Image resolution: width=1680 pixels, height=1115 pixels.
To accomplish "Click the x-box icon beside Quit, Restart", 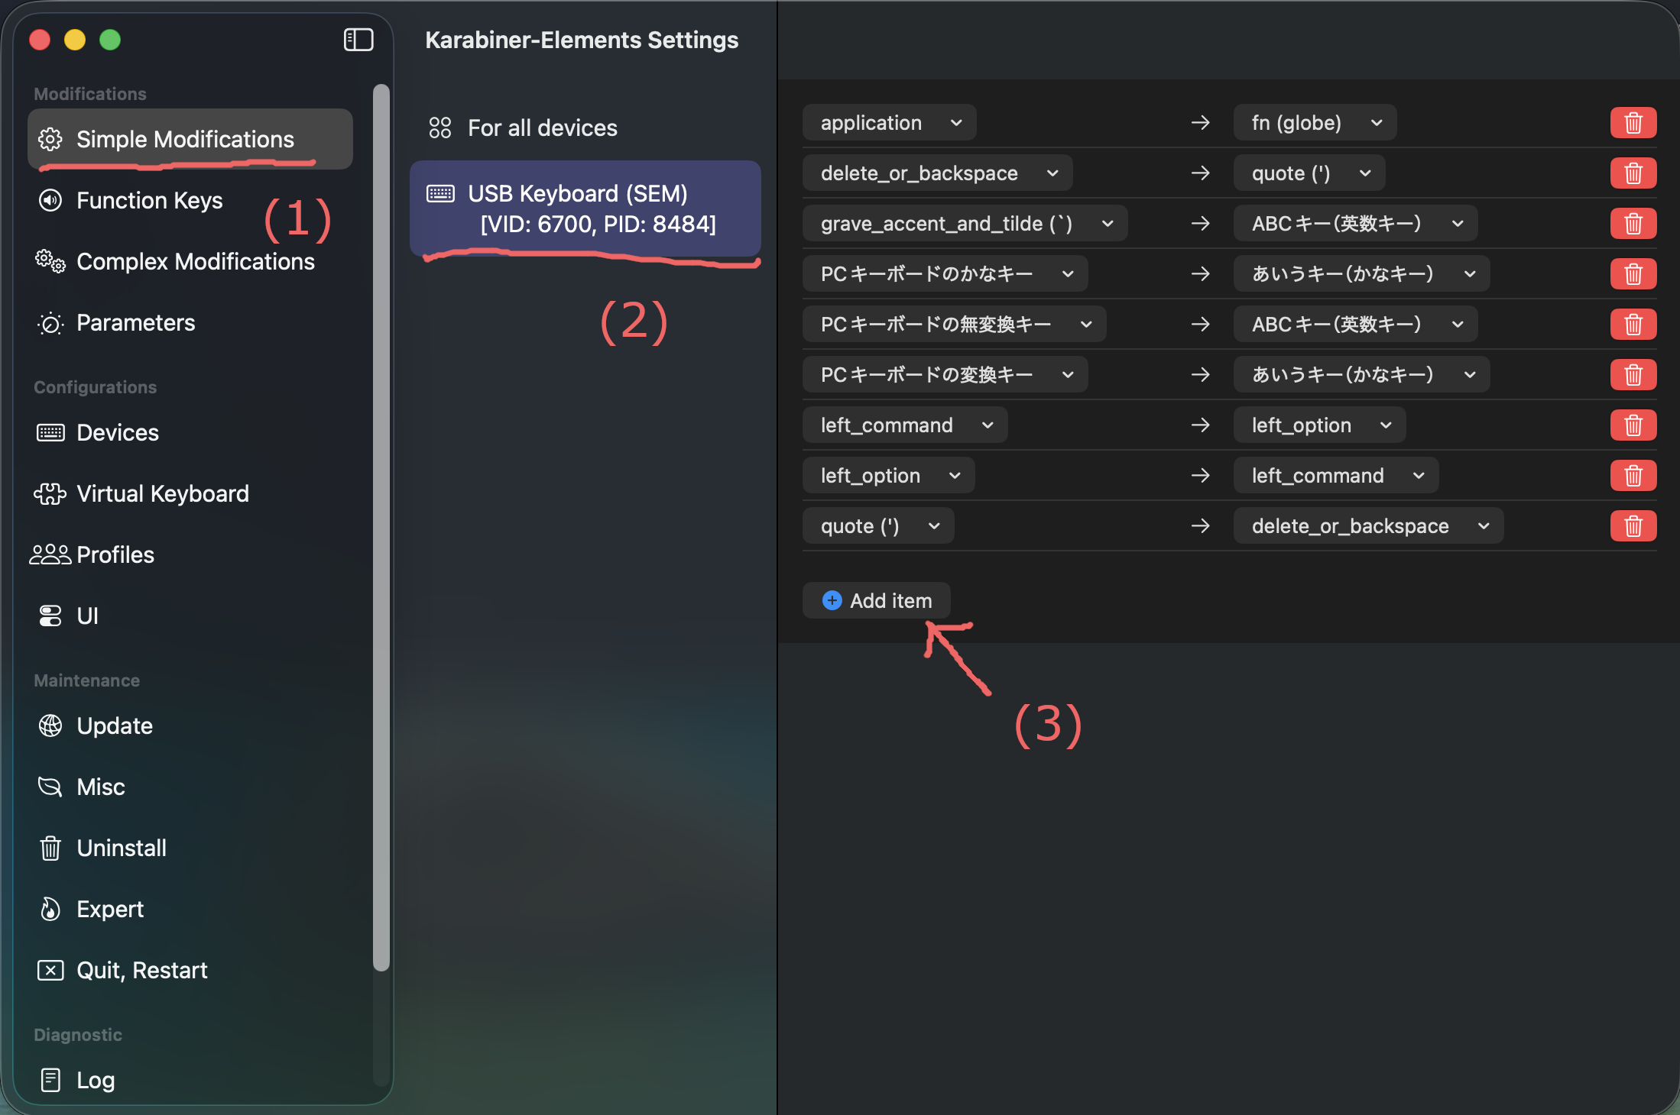I will tap(50, 970).
